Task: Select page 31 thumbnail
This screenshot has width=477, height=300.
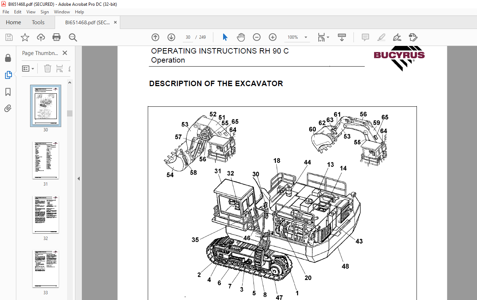Action: [46, 160]
